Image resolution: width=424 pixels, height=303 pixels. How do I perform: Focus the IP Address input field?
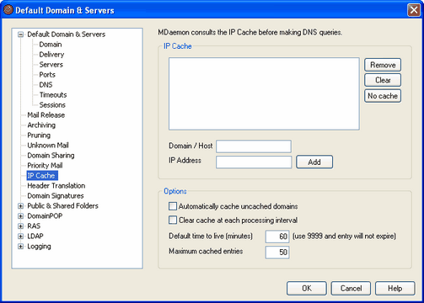[x=254, y=162]
